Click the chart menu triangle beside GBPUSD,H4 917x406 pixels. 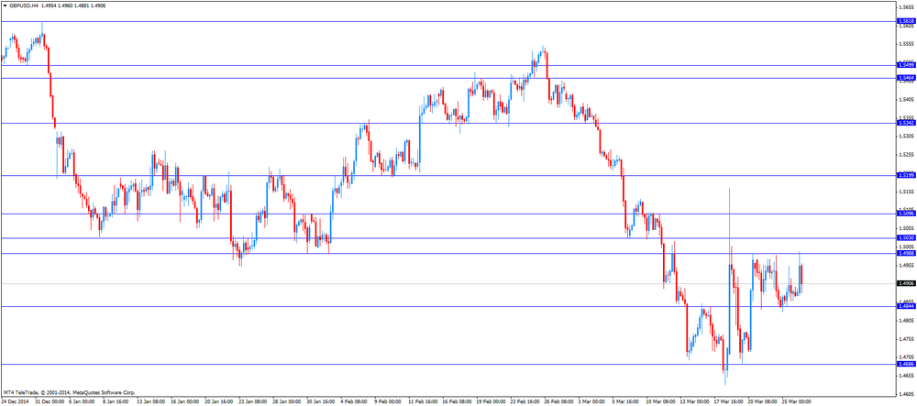pyautogui.click(x=5, y=5)
